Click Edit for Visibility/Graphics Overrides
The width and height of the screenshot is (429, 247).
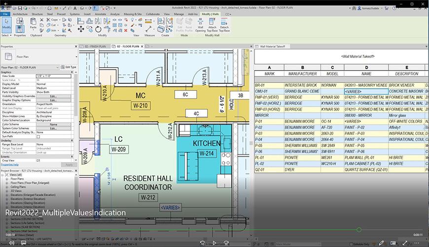53,96
